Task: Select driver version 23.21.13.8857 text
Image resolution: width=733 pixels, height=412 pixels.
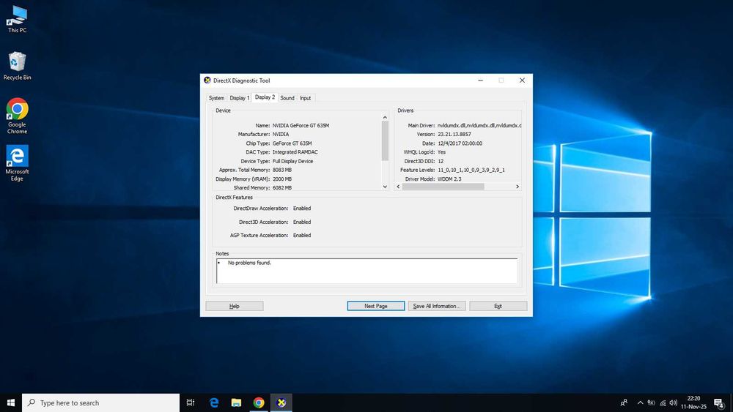Action: (x=454, y=135)
